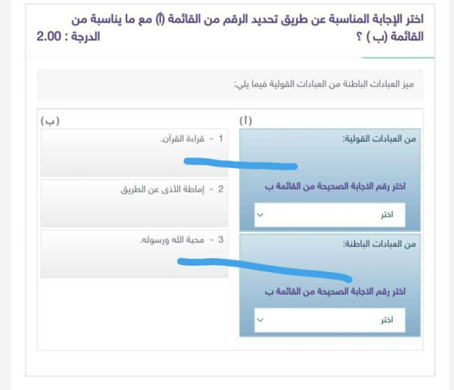Click the number 3 in list ب
Viewport: 454px width, 390px height.
[x=220, y=240]
